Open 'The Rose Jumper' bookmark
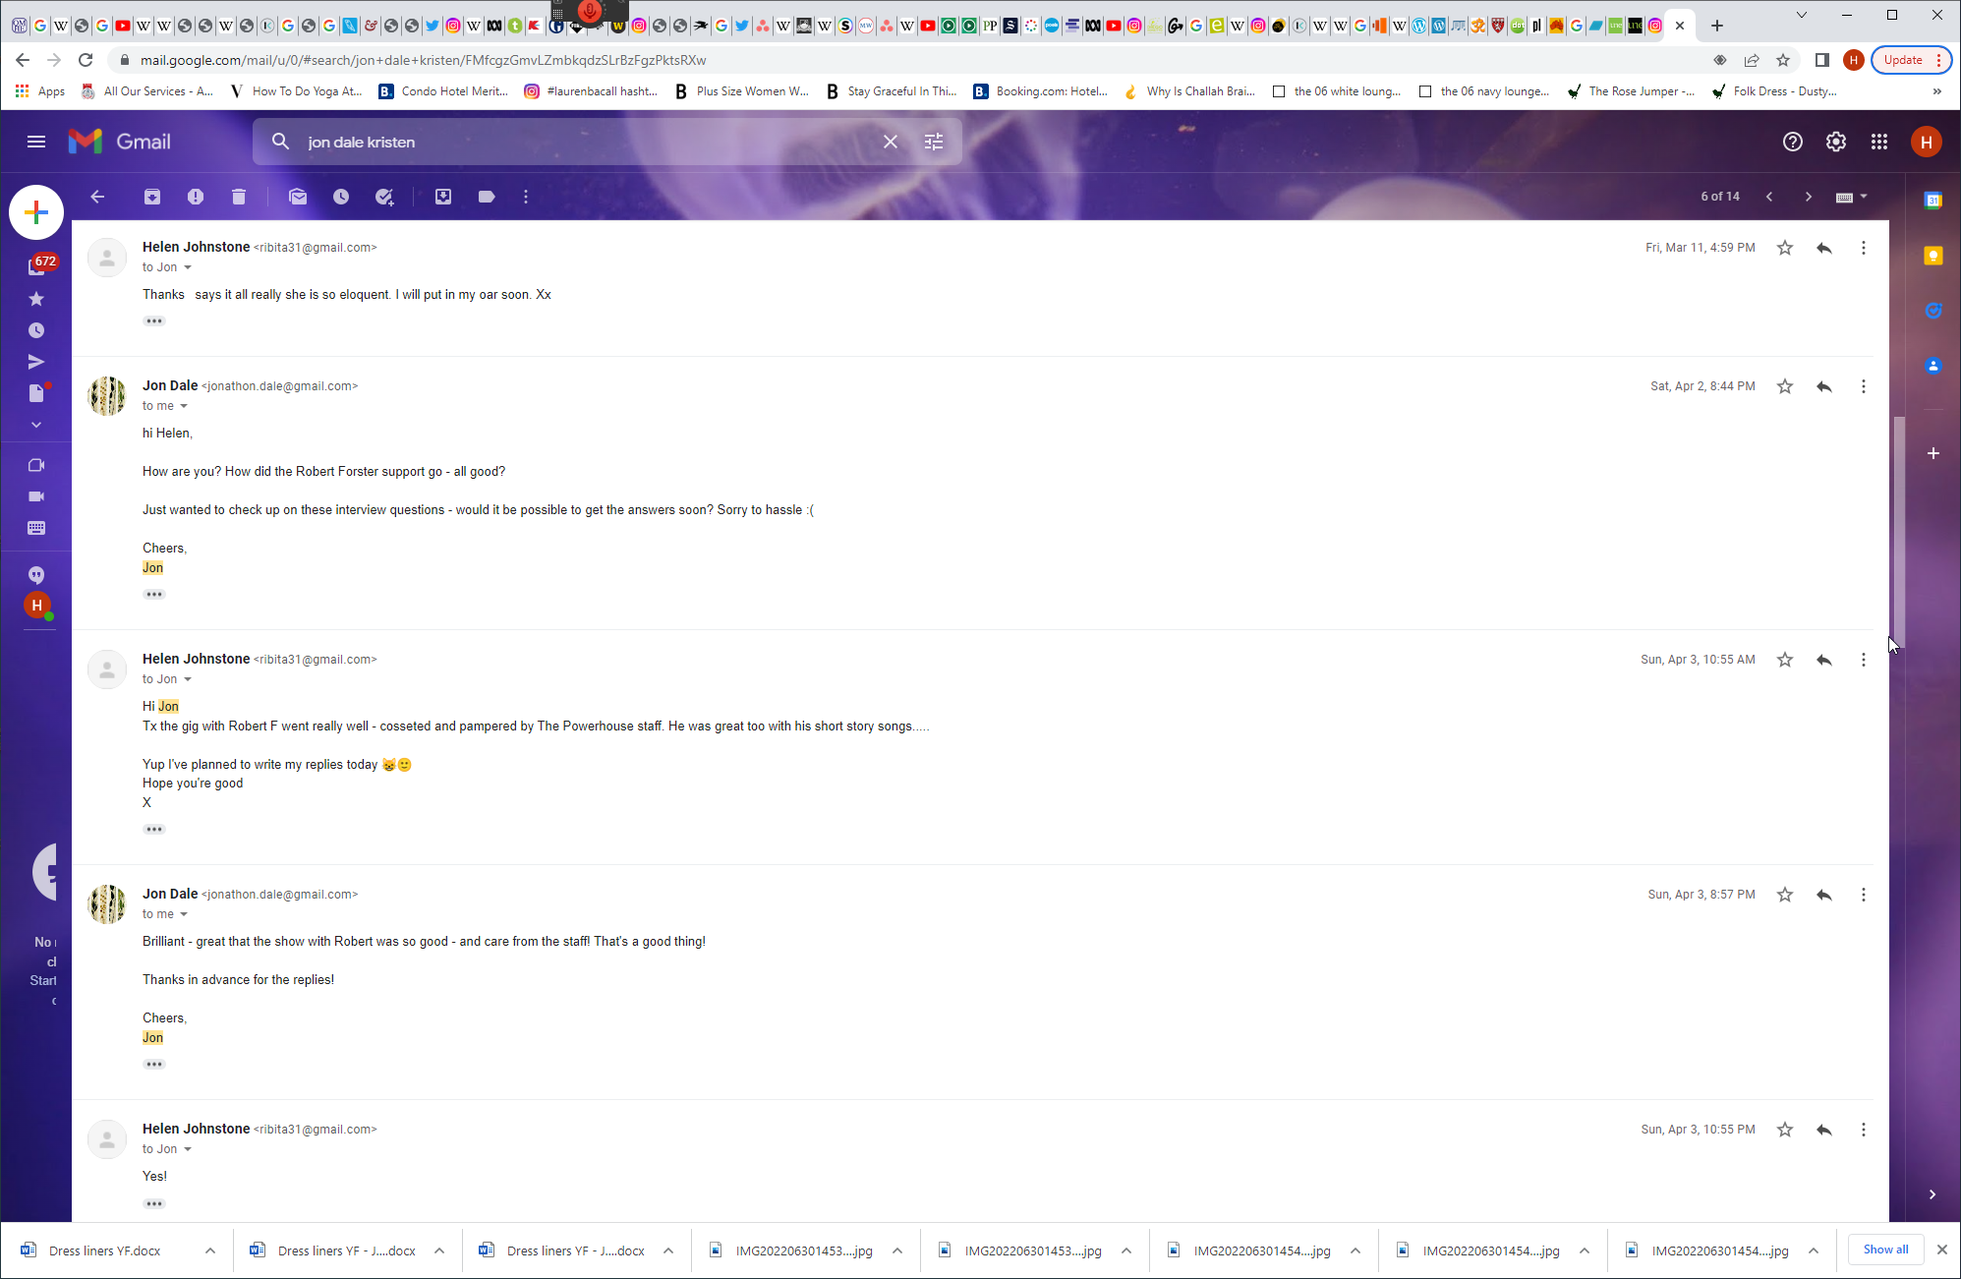Screen dimensions: 1961x1279 pyautogui.click(x=1630, y=91)
